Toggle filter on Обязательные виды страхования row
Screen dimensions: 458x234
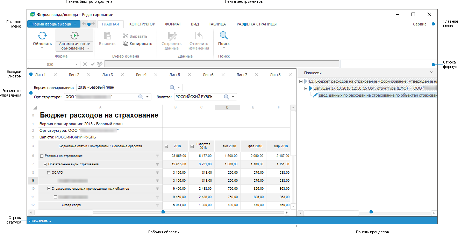tap(158, 164)
